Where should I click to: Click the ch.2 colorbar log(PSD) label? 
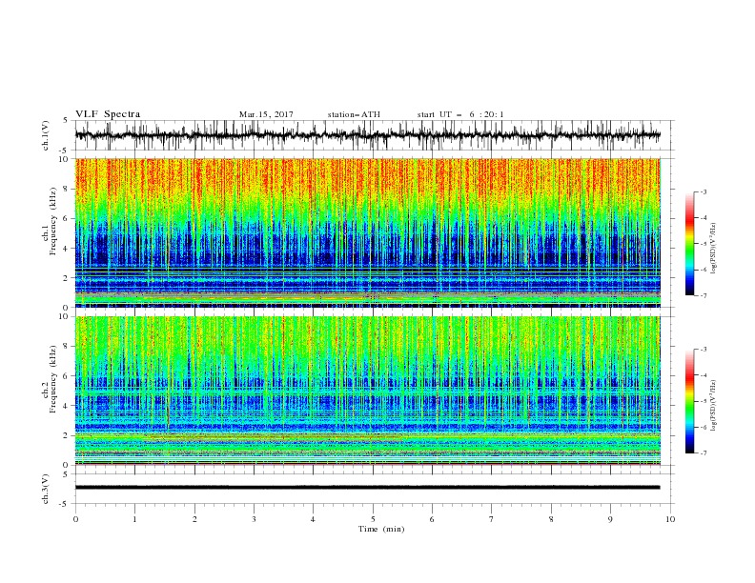713,406
